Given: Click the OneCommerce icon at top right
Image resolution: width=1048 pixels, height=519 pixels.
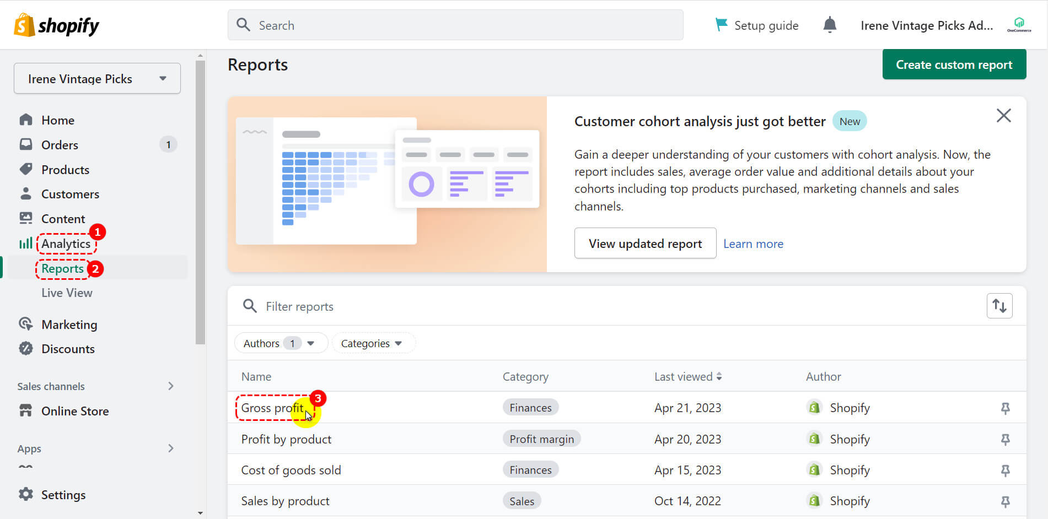Looking at the screenshot, I should coord(1019,23).
